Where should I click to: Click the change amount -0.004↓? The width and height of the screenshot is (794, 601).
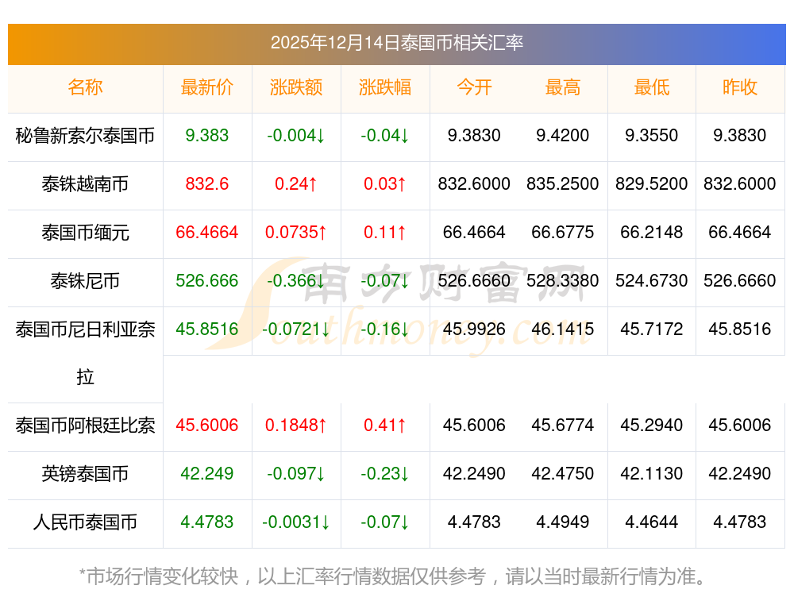click(x=296, y=135)
